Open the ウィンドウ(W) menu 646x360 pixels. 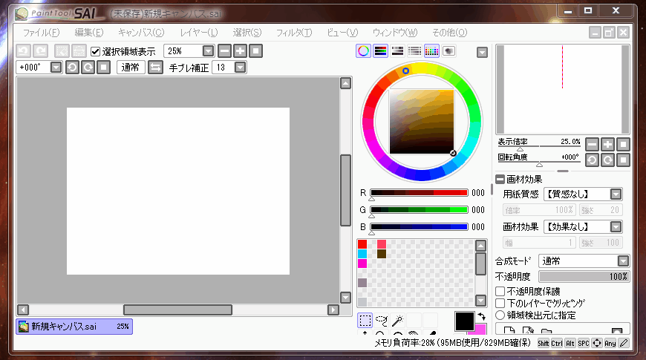pos(395,33)
